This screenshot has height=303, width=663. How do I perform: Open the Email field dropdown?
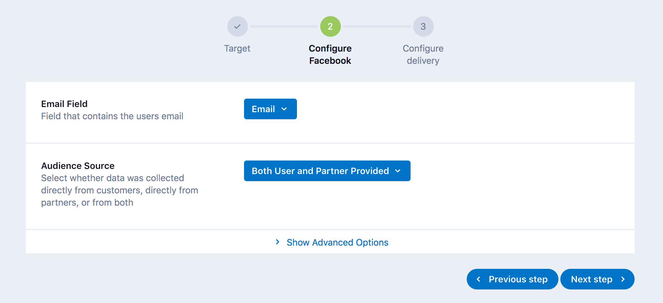pos(270,109)
